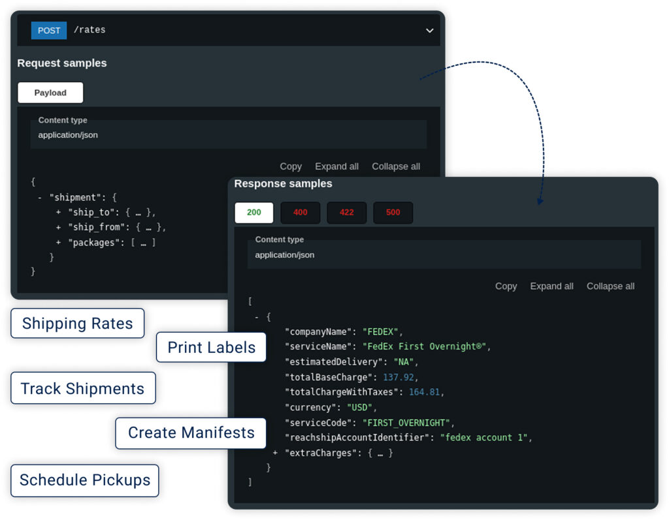Expand the "ship_to" JSON node
This screenshot has width=669, height=520.
click(59, 212)
